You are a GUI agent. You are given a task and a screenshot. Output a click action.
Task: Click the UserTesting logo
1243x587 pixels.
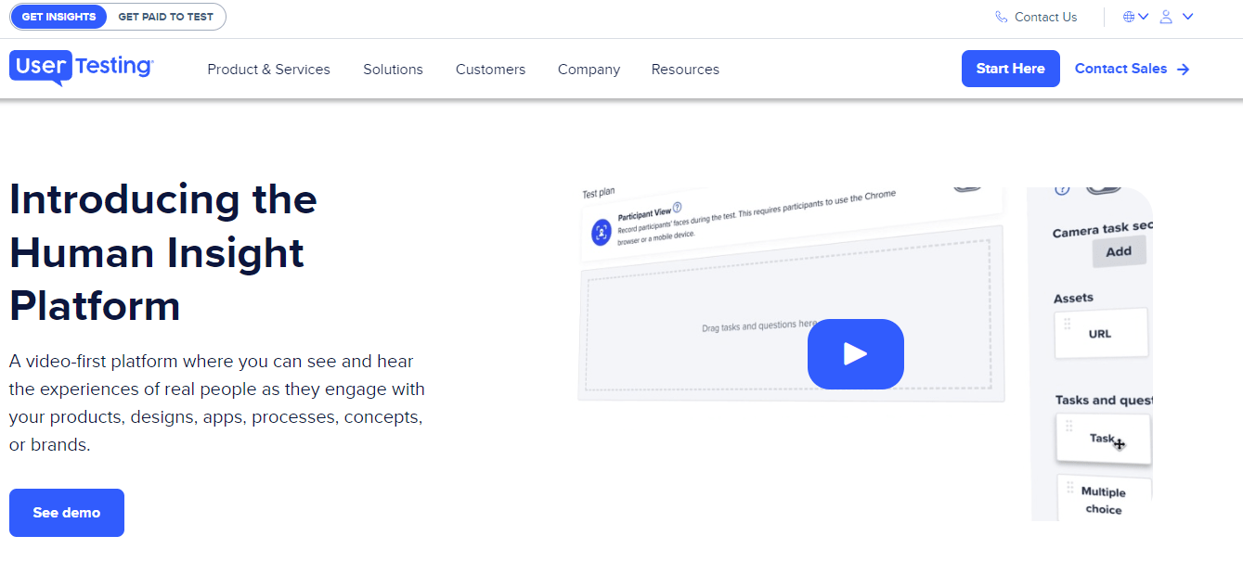[81, 68]
